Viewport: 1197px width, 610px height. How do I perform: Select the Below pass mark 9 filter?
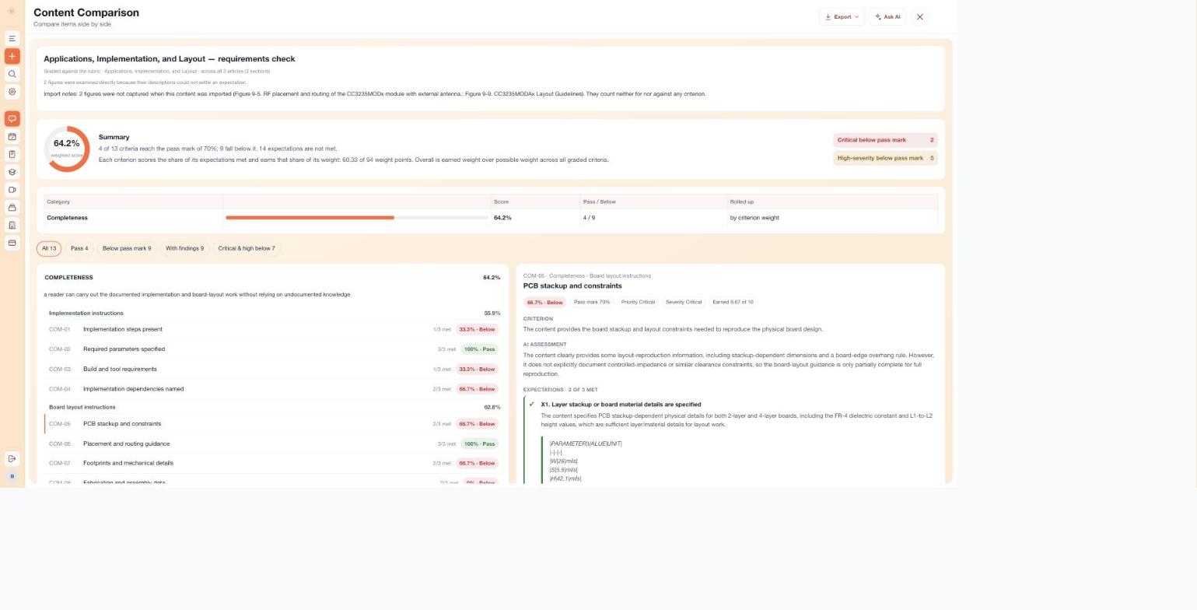[127, 248]
